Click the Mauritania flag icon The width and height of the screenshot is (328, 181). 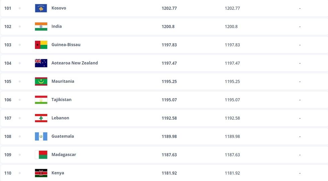click(x=41, y=81)
